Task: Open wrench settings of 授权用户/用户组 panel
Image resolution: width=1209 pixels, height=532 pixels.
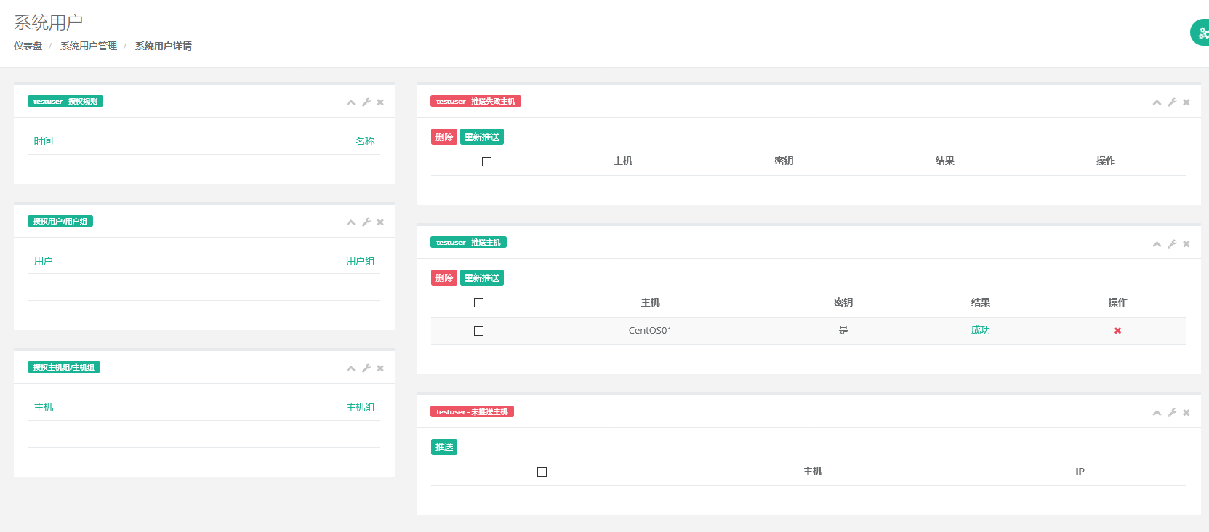Action: click(x=366, y=222)
